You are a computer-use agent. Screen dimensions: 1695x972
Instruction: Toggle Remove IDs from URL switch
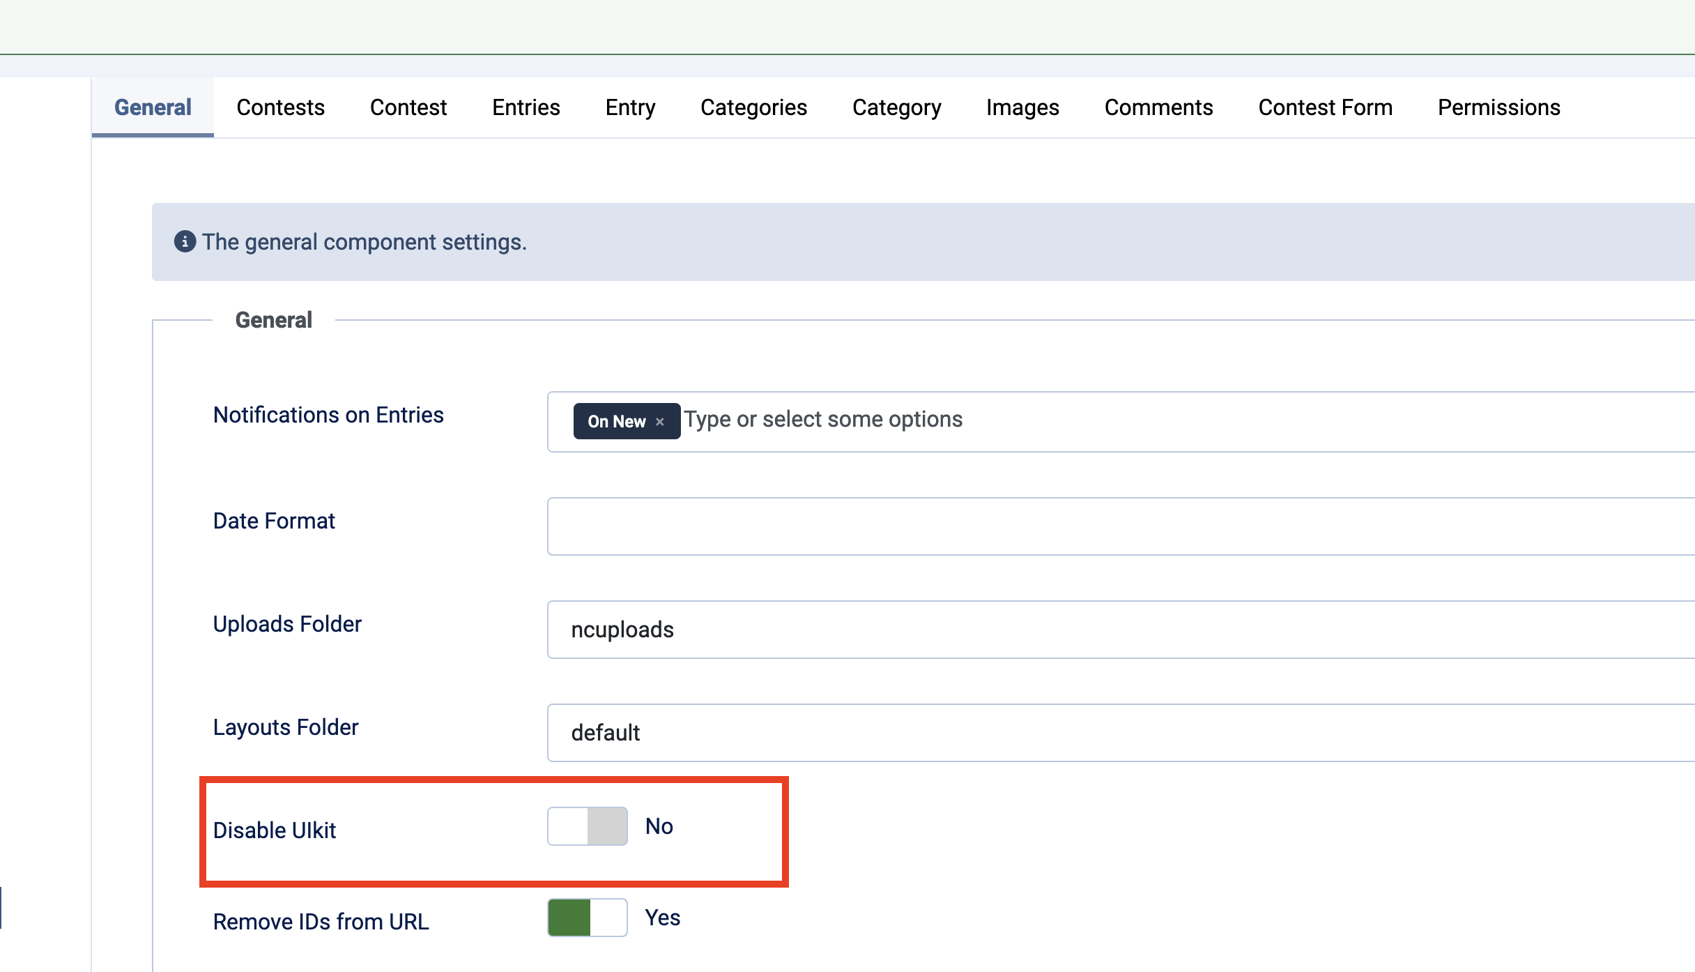click(588, 918)
